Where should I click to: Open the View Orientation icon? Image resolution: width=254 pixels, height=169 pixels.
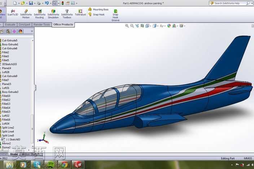147,26
